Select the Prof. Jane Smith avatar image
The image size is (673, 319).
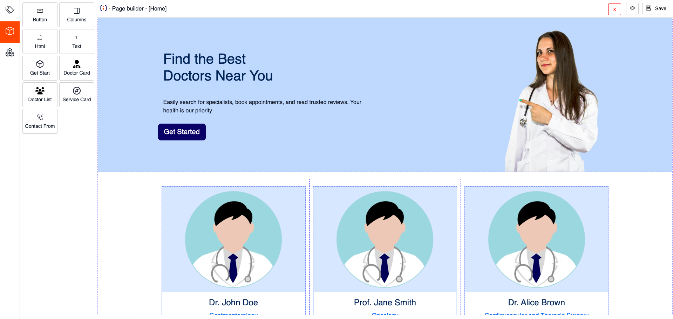point(385,239)
